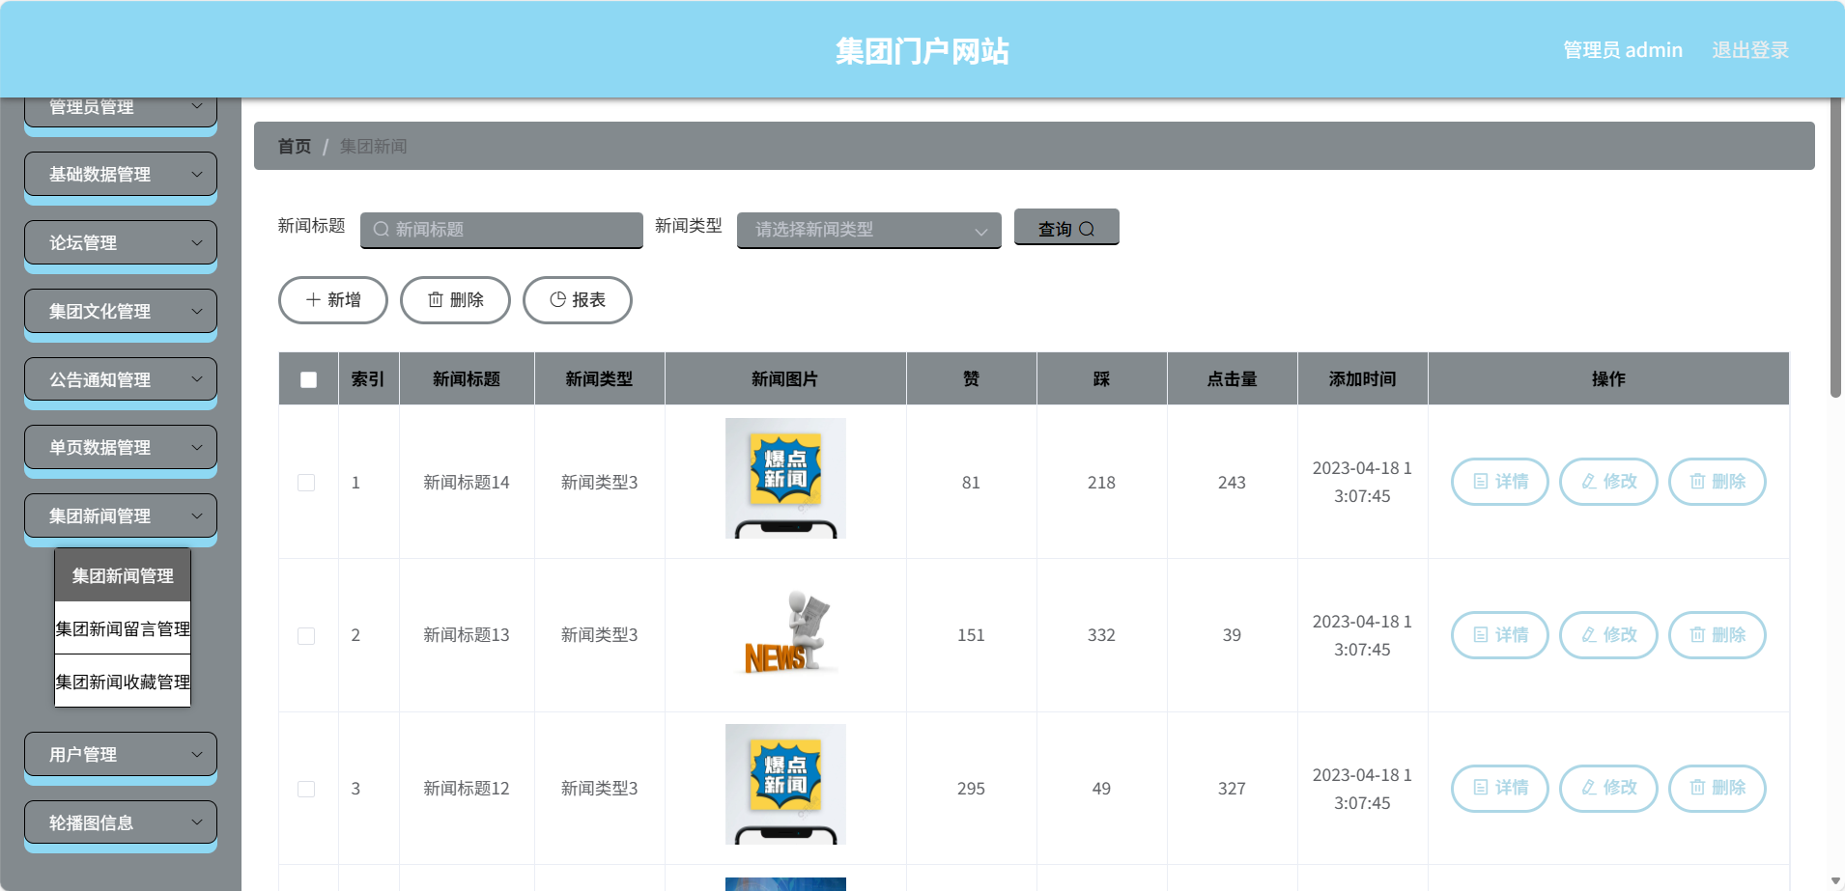Expand the 管理员管理 menu chevron
The image size is (1845, 891).
pyautogui.click(x=197, y=106)
